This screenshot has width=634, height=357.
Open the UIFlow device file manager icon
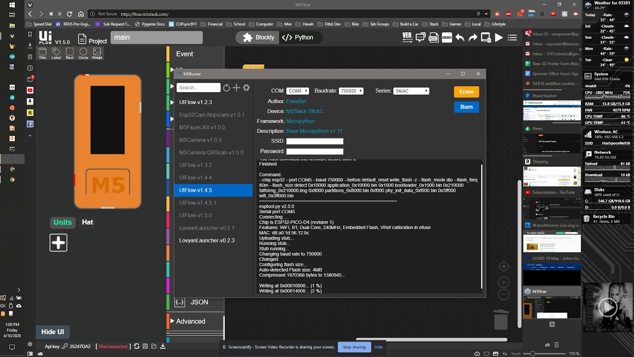(485, 37)
